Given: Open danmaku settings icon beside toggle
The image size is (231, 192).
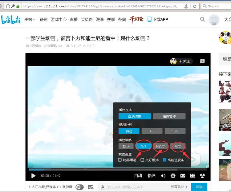Looking at the screenshot, I should (91, 187).
